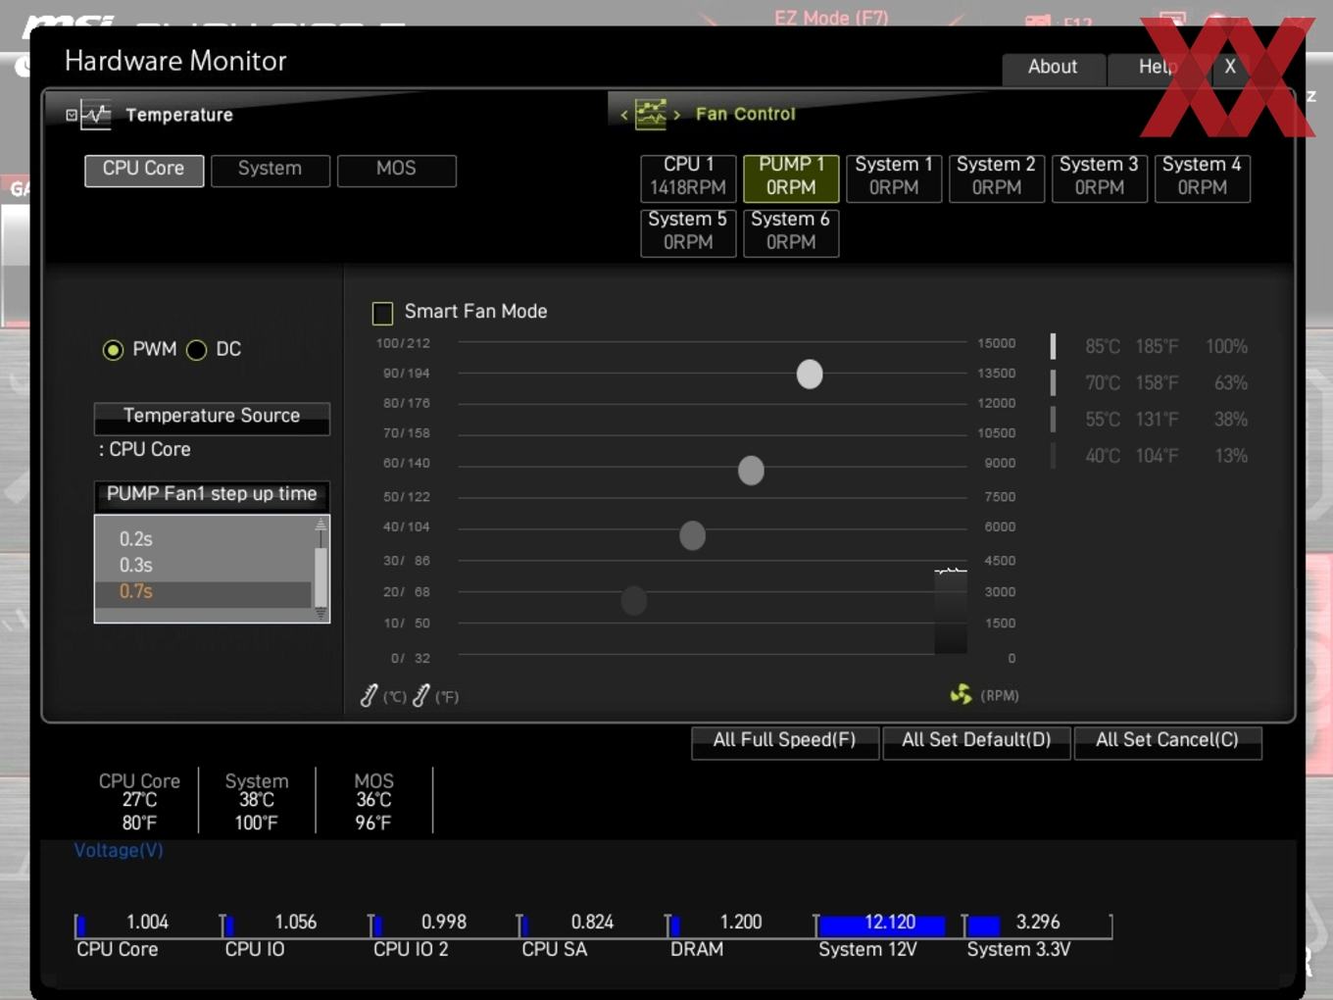The width and height of the screenshot is (1333, 1000).
Task: Click the All Full Speed(F) button
Action: click(785, 742)
